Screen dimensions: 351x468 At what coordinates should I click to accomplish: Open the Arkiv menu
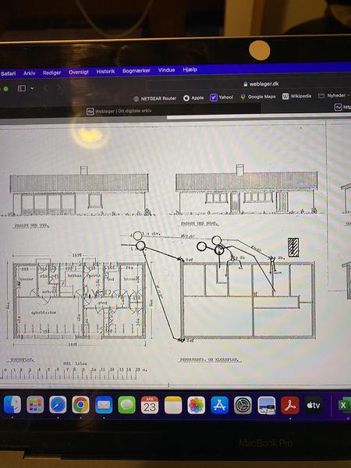click(x=30, y=73)
